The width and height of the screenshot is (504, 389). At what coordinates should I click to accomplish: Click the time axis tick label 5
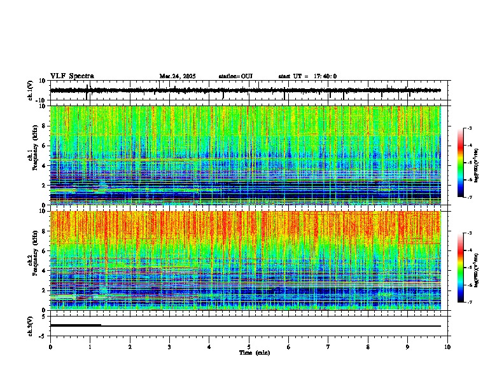(x=249, y=347)
